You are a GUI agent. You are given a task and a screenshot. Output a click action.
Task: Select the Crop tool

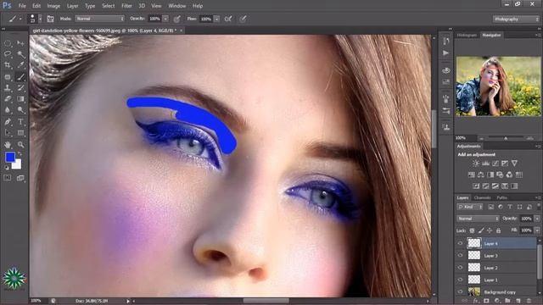point(8,64)
